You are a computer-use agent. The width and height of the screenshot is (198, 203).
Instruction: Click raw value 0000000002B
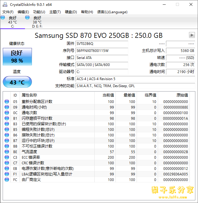pyautogui.click(x=176, y=152)
